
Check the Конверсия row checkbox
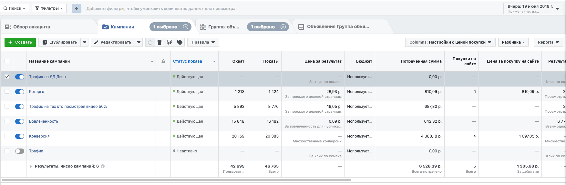(x=7, y=136)
